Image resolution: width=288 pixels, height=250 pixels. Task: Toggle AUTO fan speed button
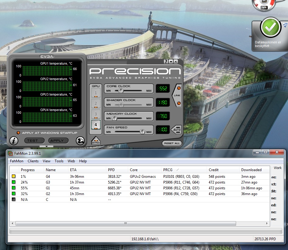[177, 130]
